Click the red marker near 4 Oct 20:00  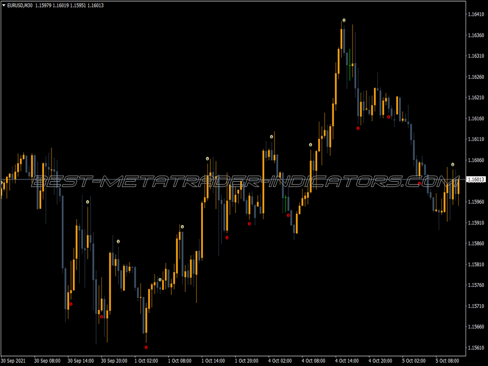[x=388, y=117]
